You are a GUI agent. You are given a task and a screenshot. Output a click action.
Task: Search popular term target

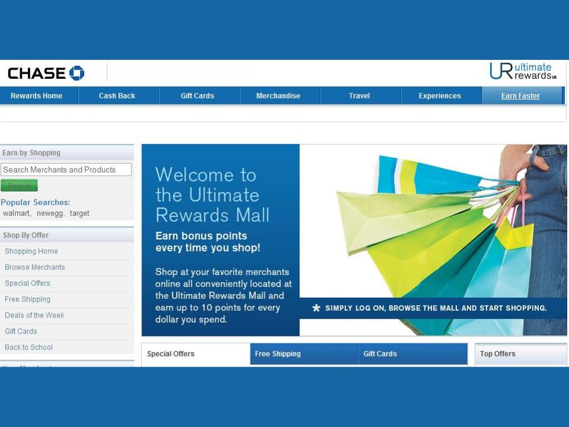pyautogui.click(x=79, y=213)
